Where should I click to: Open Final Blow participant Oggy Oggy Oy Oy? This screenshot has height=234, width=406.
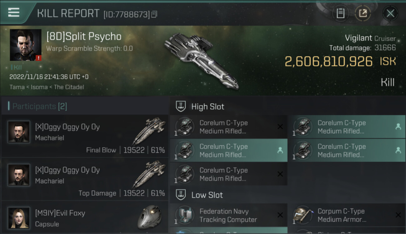click(67, 127)
